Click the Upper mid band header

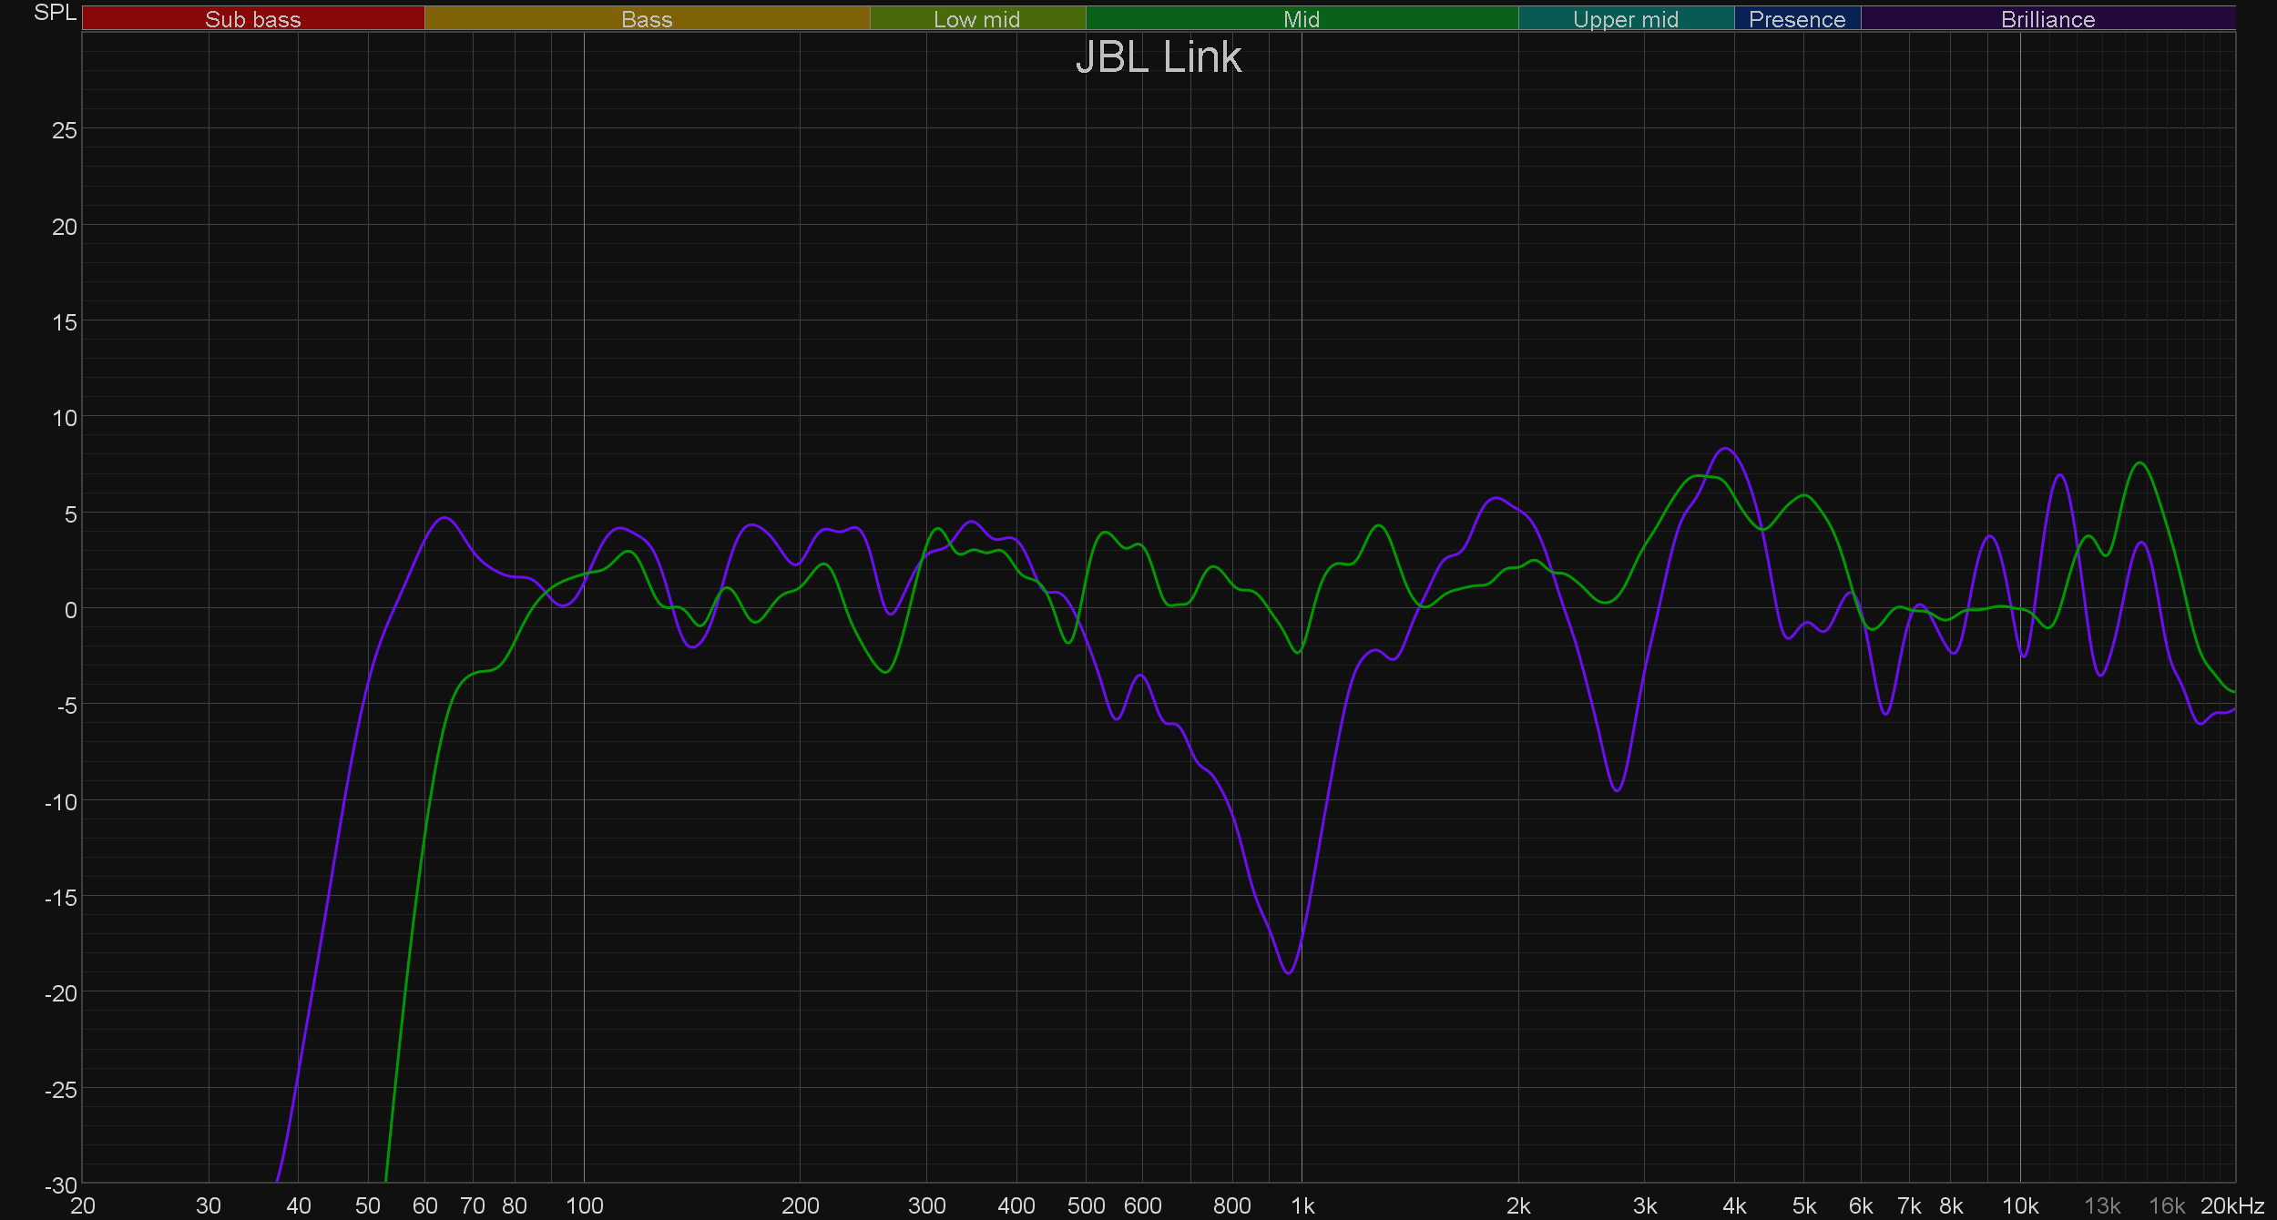1625,19
